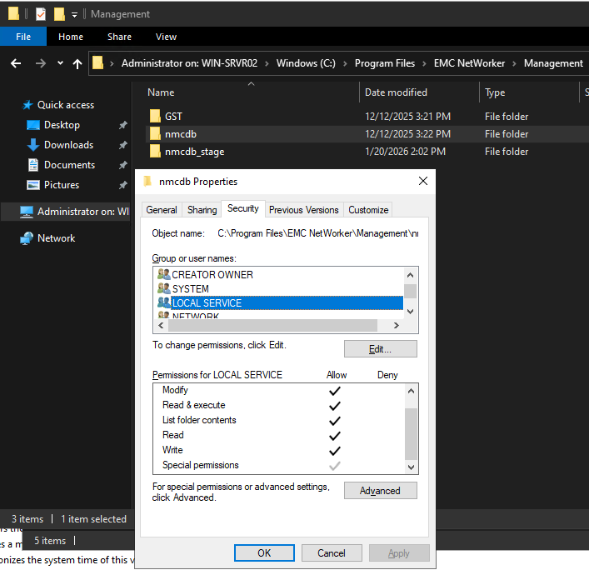This screenshot has height=570, width=589.
Task: Click the Special permissions row
Action: [x=279, y=466]
